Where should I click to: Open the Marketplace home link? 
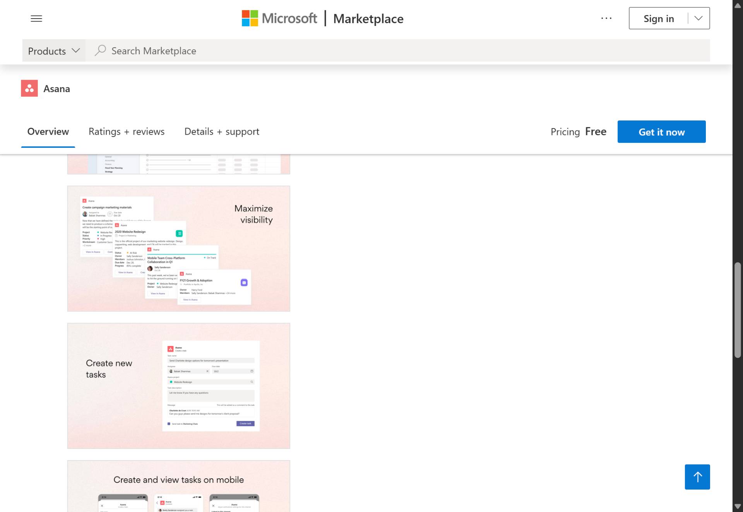[x=368, y=19]
